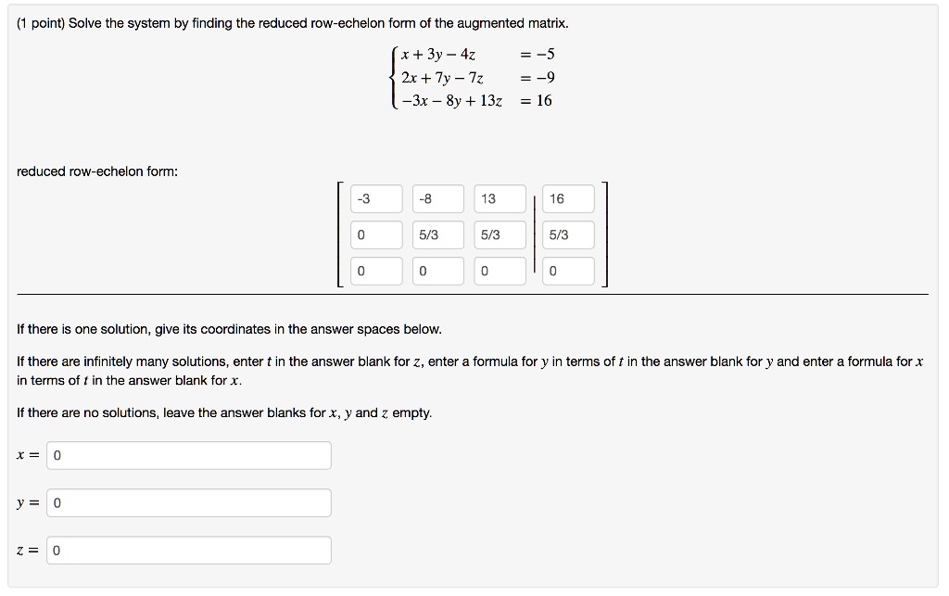The width and height of the screenshot is (949, 596).
Task: Click the matrix cell containing 5/3 in second row
Action: [x=437, y=235]
